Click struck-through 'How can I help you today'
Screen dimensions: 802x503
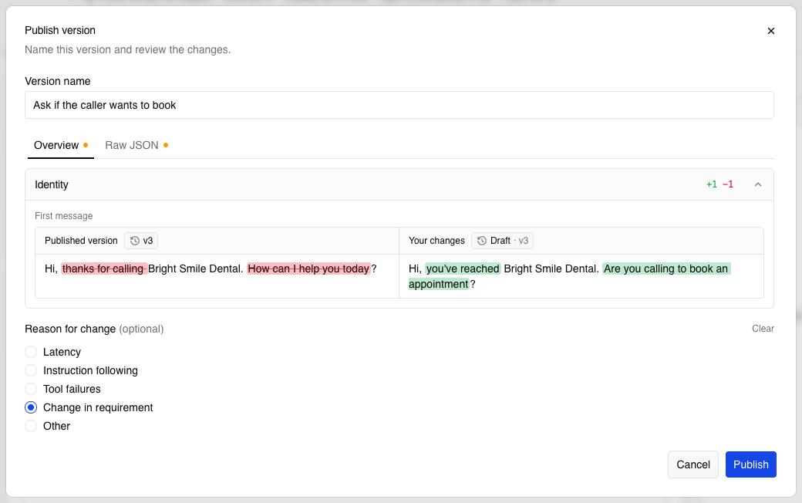[x=308, y=268]
